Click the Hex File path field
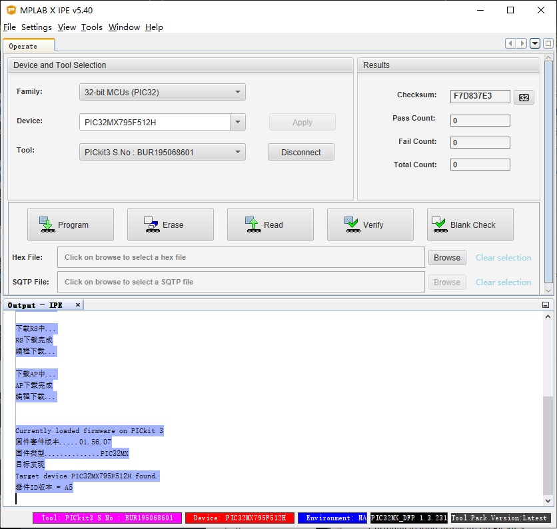557x529 pixels. [241, 257]
